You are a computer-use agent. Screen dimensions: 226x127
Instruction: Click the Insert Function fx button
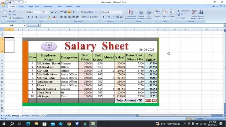(38, 25)
